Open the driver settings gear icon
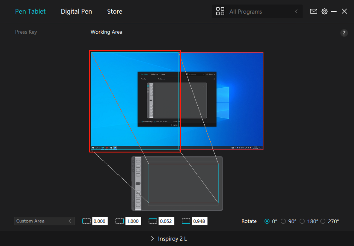The image size is (354, 246). point(324,11)
